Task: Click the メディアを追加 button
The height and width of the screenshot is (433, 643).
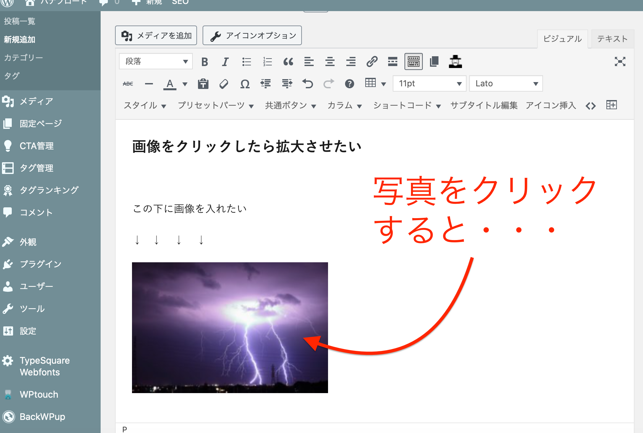Action: 156,35
